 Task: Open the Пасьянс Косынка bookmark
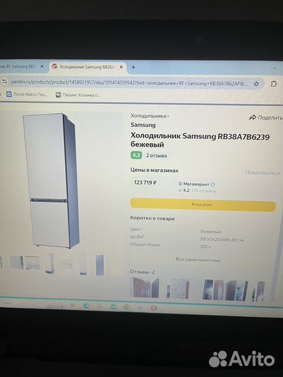(78, 95)
